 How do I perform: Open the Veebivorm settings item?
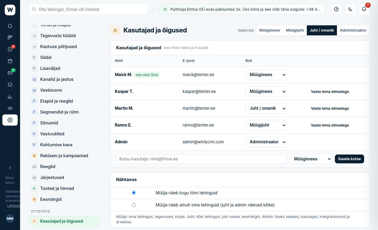tap(64, 90)
